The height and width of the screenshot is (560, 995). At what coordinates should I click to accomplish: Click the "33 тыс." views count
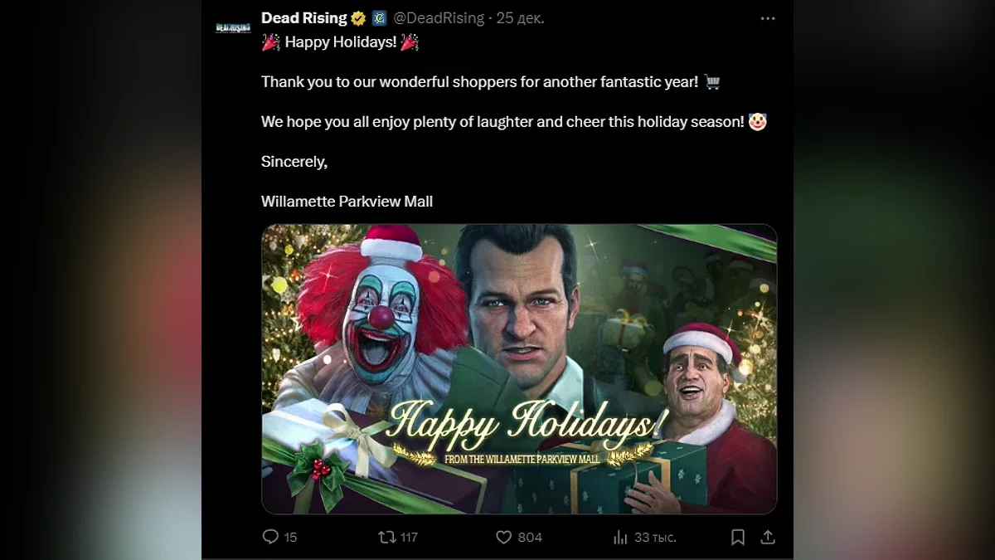pos(655,538)
